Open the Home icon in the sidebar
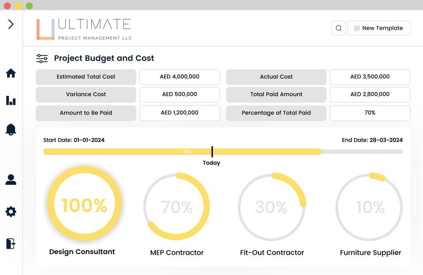Image resolution: width=423 pixels, height=275 pixels. [11, 73]
